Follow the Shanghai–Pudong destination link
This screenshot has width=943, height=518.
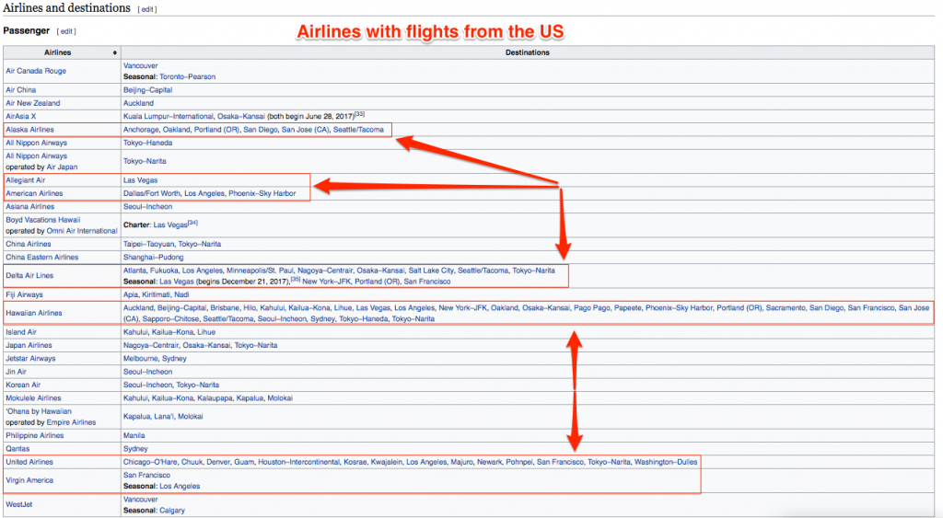coord(151,258)
